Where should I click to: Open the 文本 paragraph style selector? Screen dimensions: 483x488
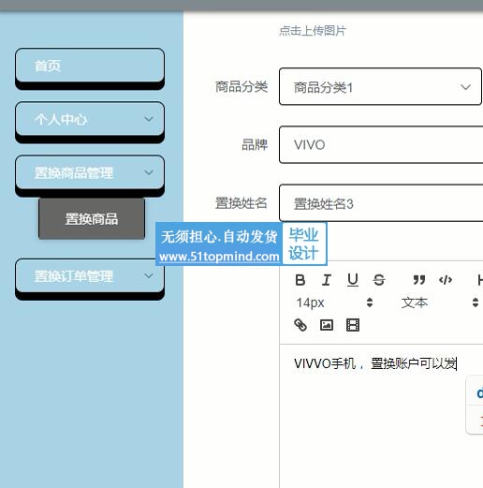tap(439, 303)
